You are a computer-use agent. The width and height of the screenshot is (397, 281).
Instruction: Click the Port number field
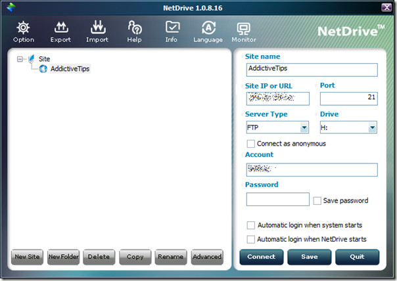[x=348, y=98]
